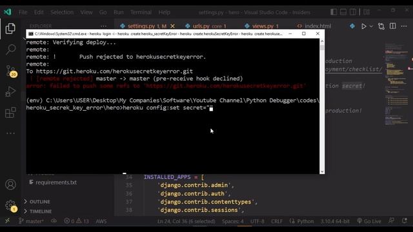Switch to the settings.py tab

(146, 26)
